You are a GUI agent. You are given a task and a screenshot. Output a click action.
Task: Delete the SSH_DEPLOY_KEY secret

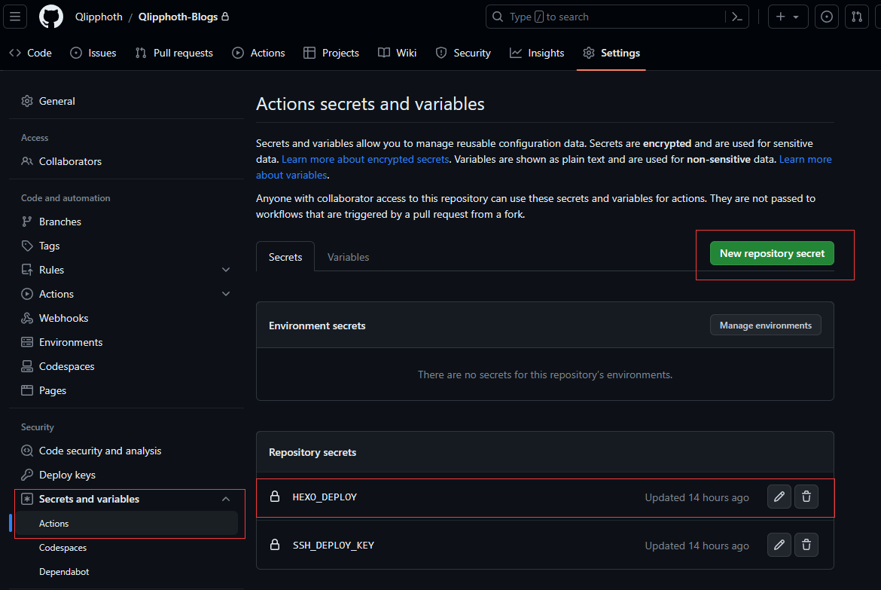(806, 545)
